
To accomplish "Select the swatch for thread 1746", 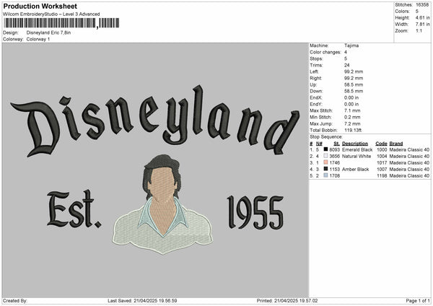I will pos(326,162).
